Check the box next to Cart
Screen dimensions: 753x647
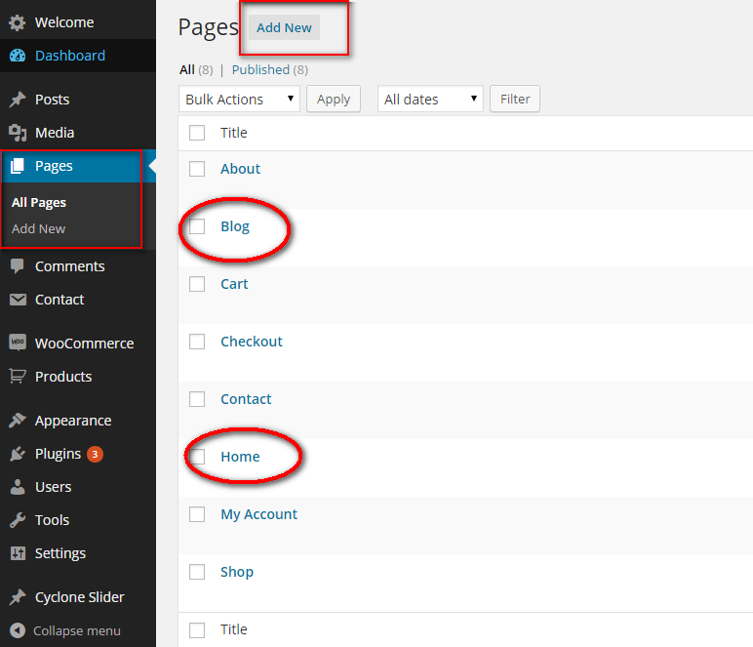(x=197, y=284)
